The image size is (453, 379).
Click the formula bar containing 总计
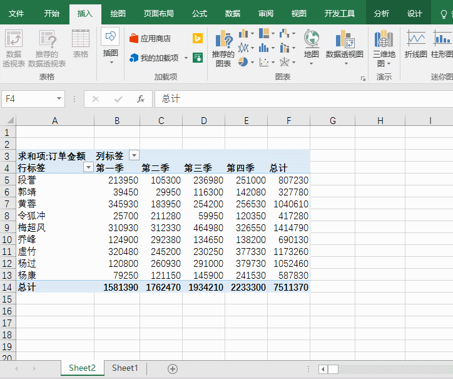[304, 99]
